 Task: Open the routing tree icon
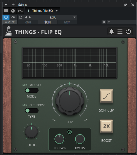[20, 11]
